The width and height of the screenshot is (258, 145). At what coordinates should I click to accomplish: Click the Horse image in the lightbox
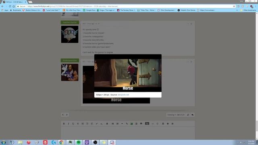(128, 73)
